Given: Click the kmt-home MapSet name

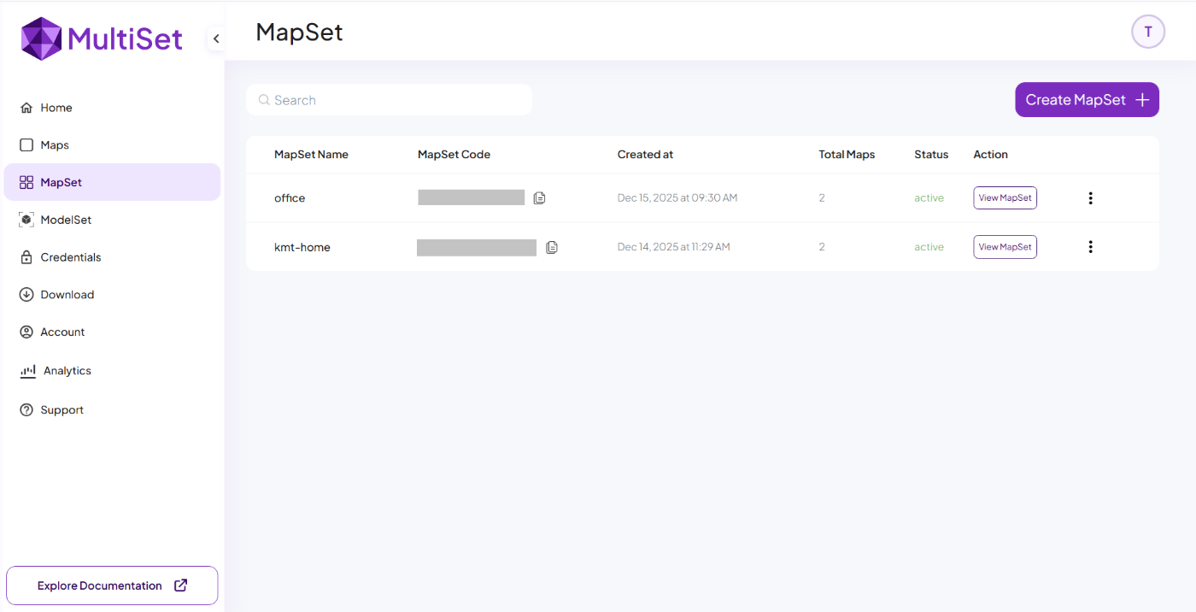Looking at the screenshot, I should pyautogui.click(x=302, y=247).
